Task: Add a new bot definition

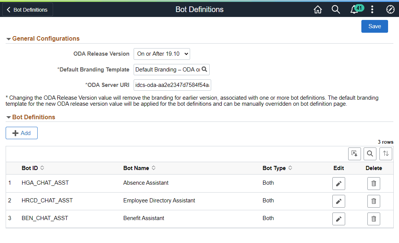Action: tap(21, 133)
